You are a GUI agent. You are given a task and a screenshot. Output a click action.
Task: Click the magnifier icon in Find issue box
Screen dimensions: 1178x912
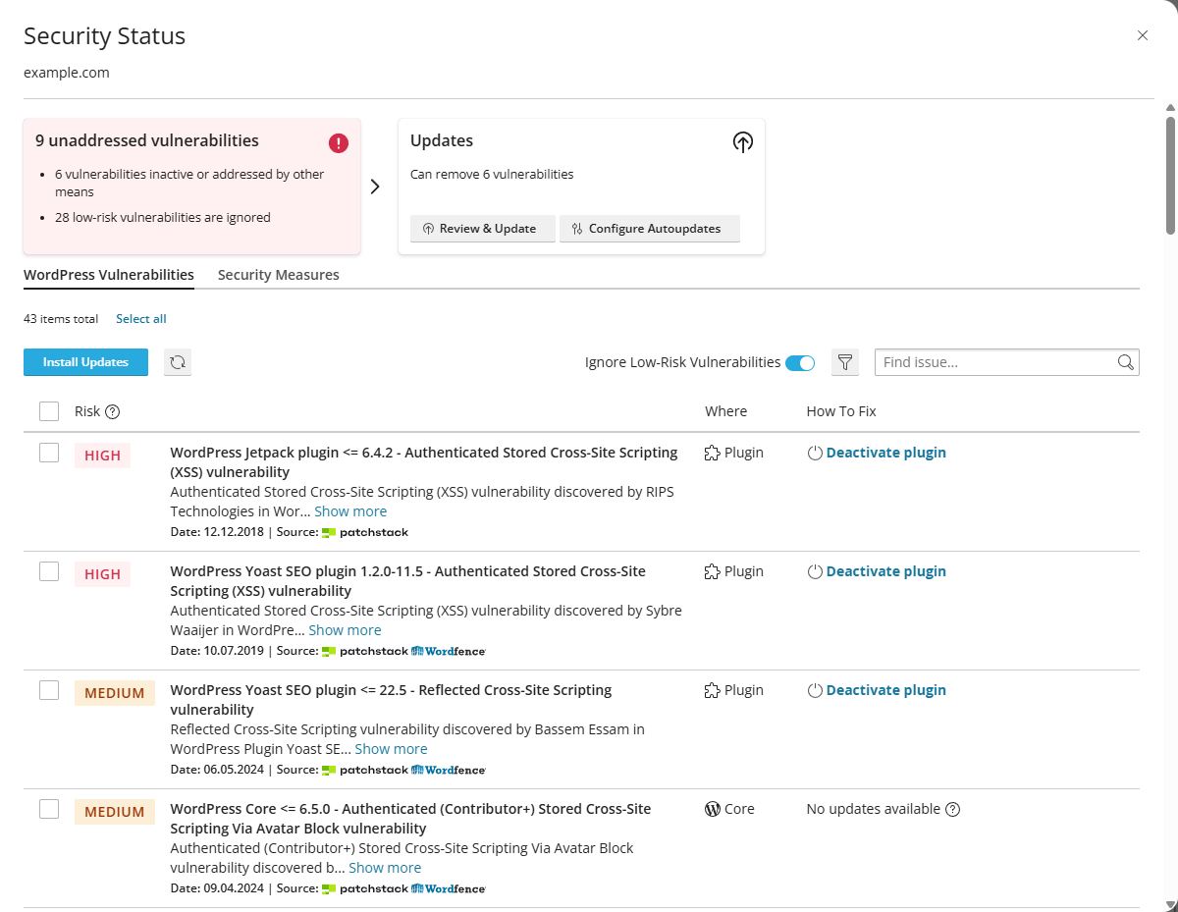[1126, 362]
